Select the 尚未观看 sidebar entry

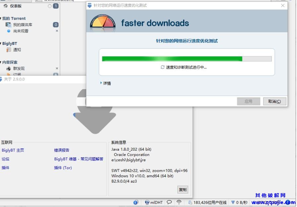coord(21,31)
